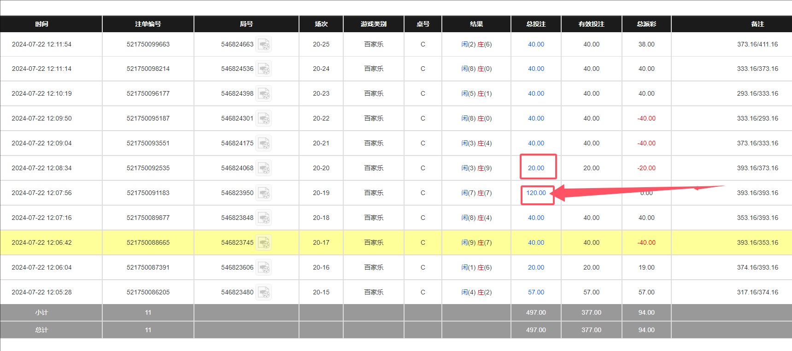View replay icon for round 546823848
The width and height of the screenshot is (792, 351).
coord(264,218)
